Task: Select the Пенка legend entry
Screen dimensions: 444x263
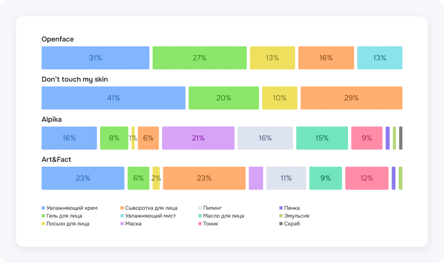Action: click(291, 208)
